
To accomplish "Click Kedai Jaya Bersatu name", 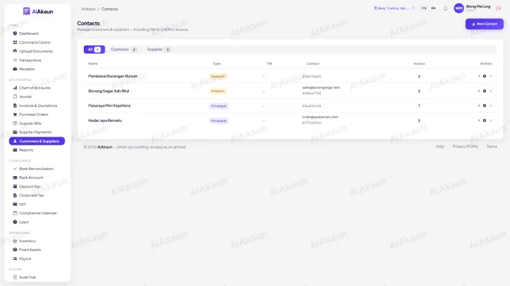I will tap(105, 121).
